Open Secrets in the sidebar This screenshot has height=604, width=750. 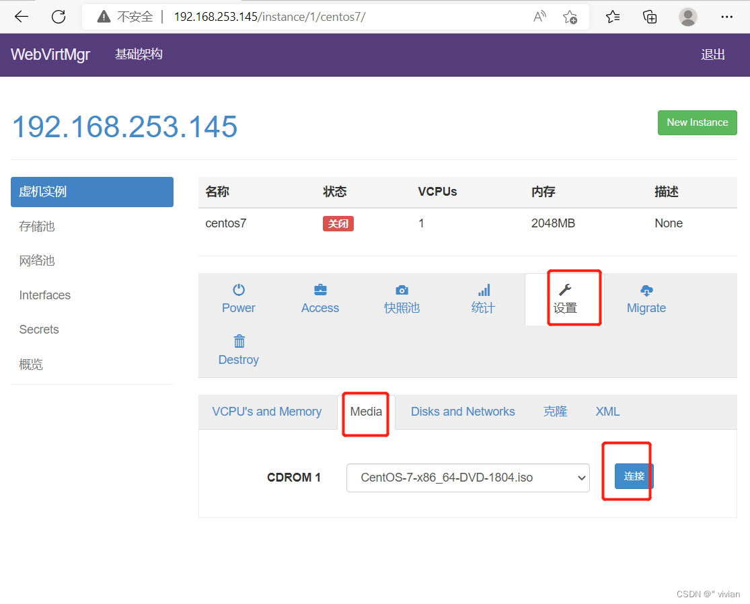click(39, 330)
